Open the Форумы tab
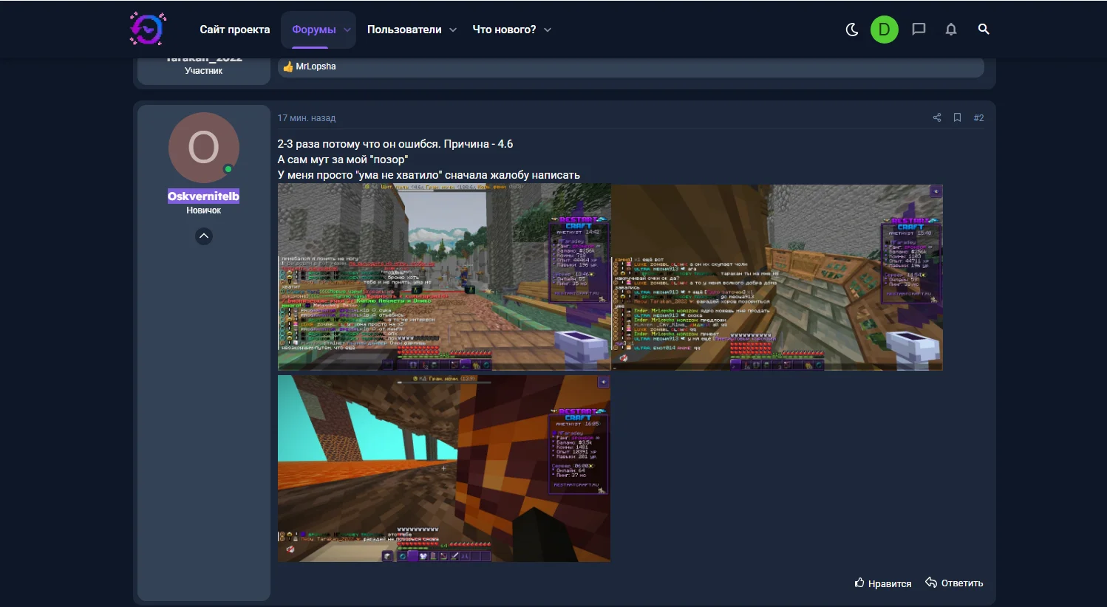 click(x=313, y=30)
